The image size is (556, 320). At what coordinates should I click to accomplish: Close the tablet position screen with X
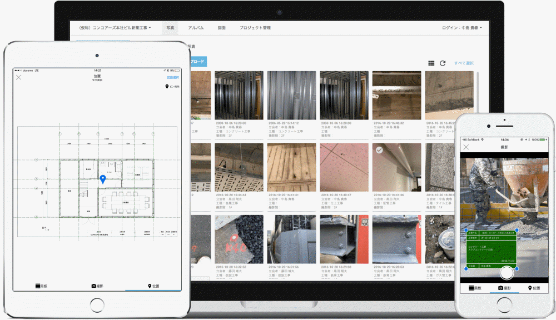pyautogui.click(x=18, y=78)
